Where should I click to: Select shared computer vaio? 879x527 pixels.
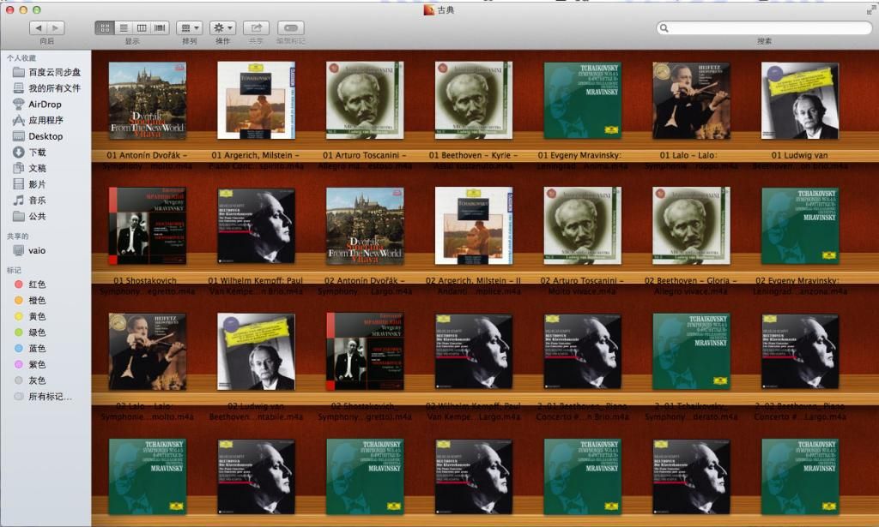(37, 250)
